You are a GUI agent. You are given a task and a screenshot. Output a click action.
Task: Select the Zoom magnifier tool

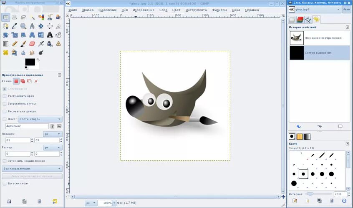tap(23, 26)
